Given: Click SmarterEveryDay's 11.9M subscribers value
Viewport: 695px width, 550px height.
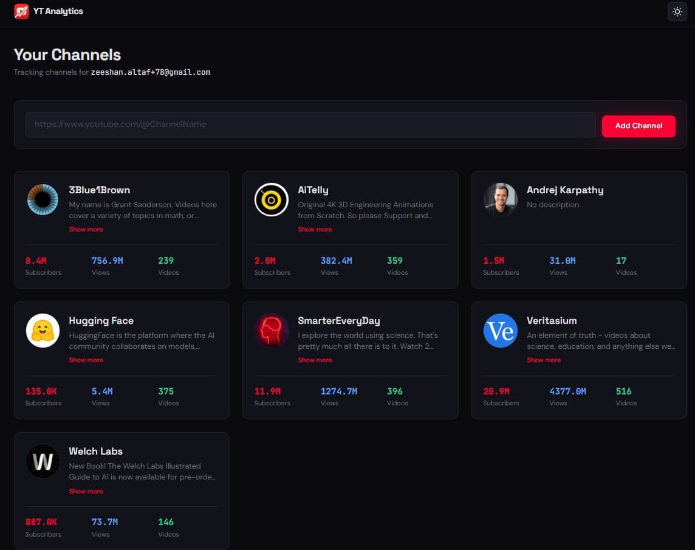Looking at the screenshot, I should (x=267, y=391).
